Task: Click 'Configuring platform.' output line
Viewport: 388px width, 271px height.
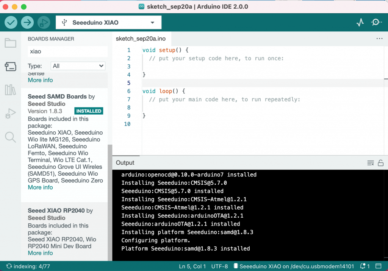Action: point(156,240)
